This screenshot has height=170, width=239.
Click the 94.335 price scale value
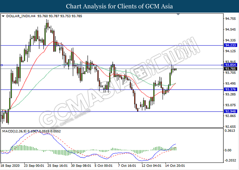230,40
